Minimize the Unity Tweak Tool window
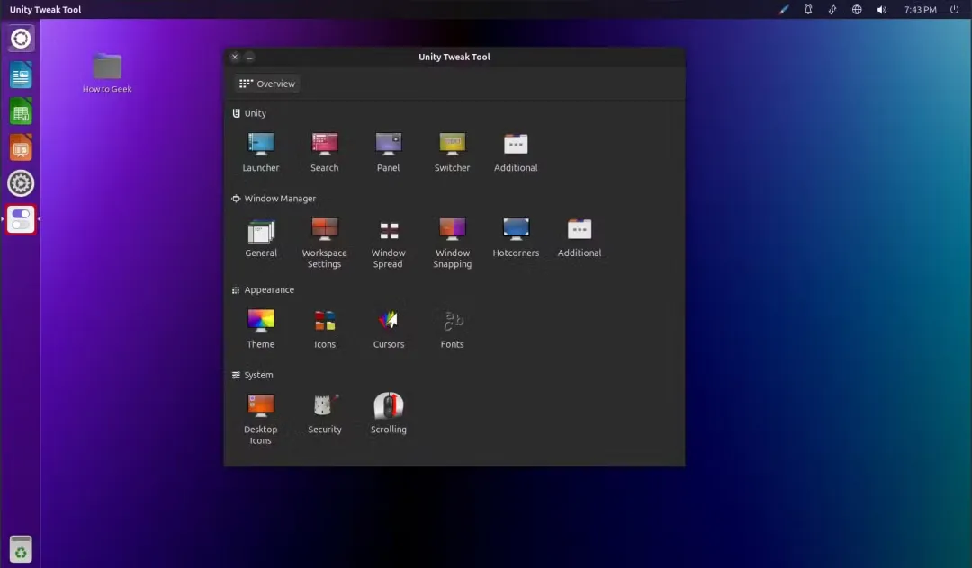This screenshot has width=972, height=568. pos(249,57)
